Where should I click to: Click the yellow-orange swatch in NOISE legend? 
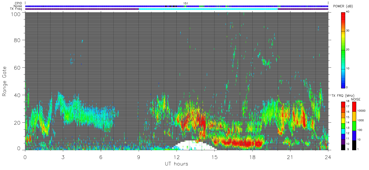[x=354, y=116]
